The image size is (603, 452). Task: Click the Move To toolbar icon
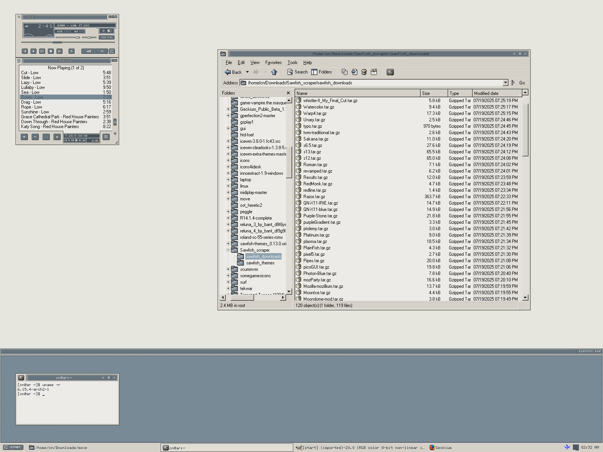tap(354, 72)
